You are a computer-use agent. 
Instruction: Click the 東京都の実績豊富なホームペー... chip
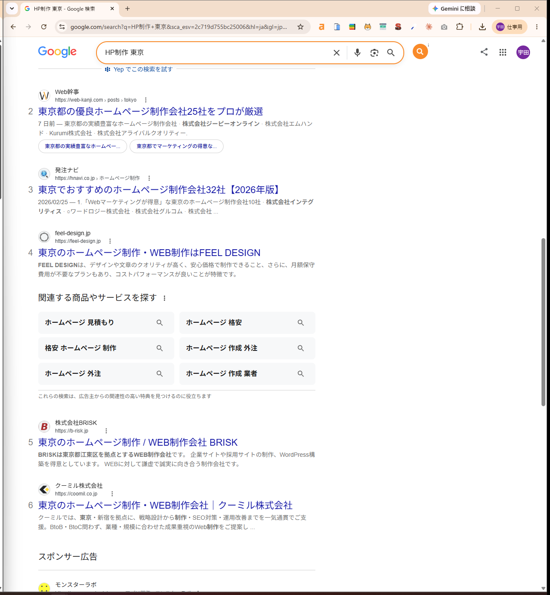(82, 146)
